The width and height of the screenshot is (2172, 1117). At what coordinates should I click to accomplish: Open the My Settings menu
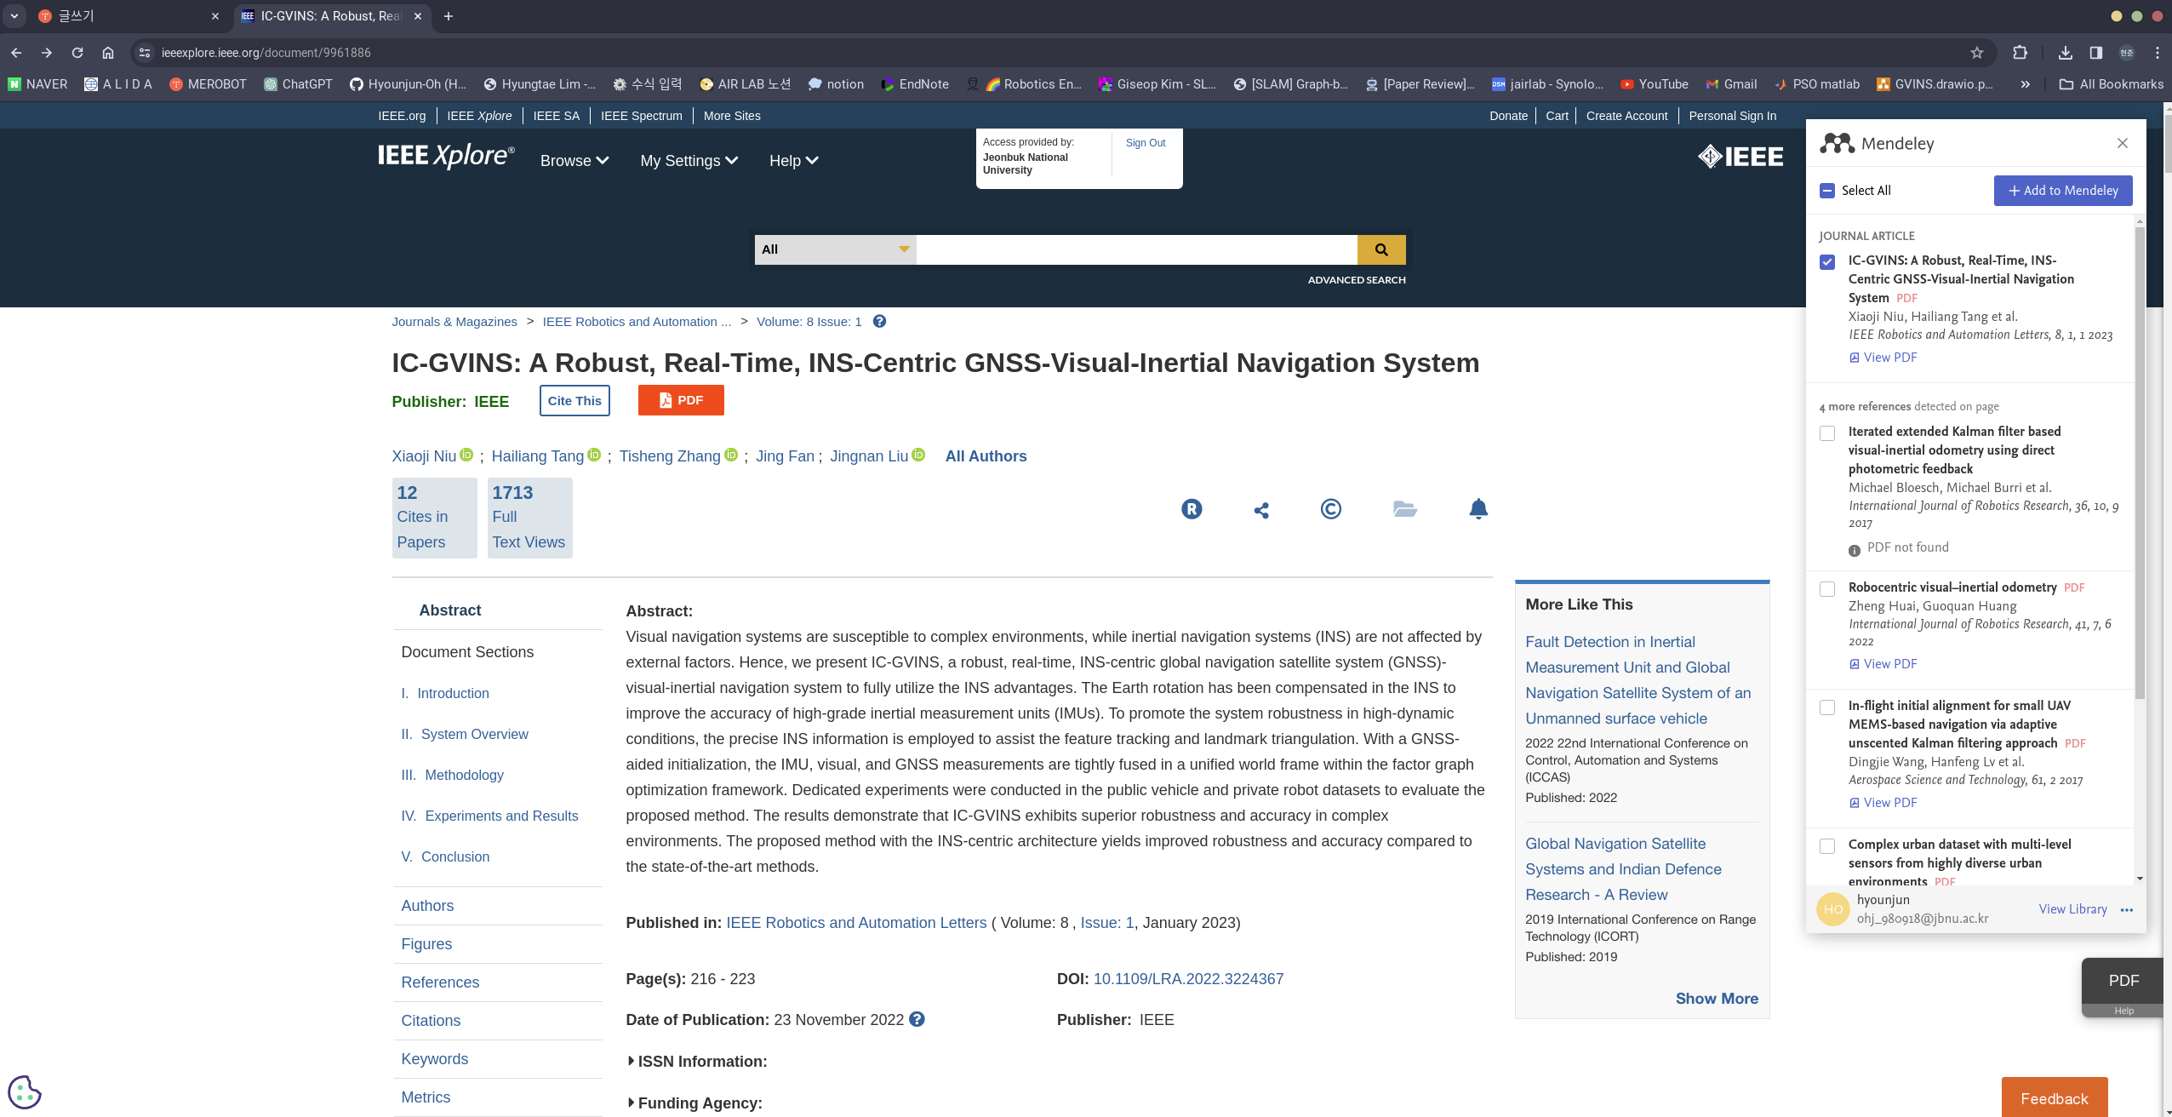688,161
